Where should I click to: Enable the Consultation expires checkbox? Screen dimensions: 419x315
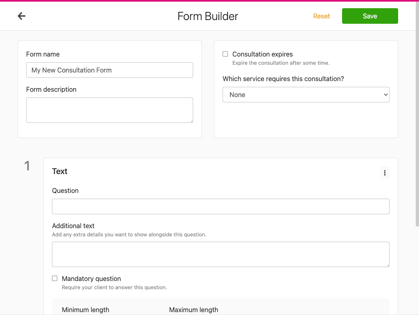[225, 54]
